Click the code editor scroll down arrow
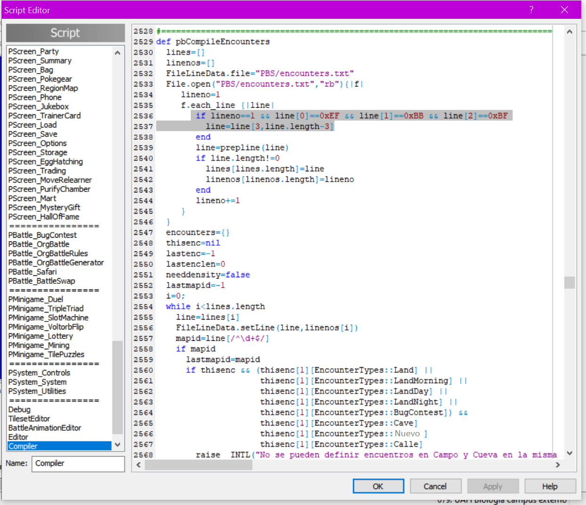 pyautogui.click(x=569, y=453)
